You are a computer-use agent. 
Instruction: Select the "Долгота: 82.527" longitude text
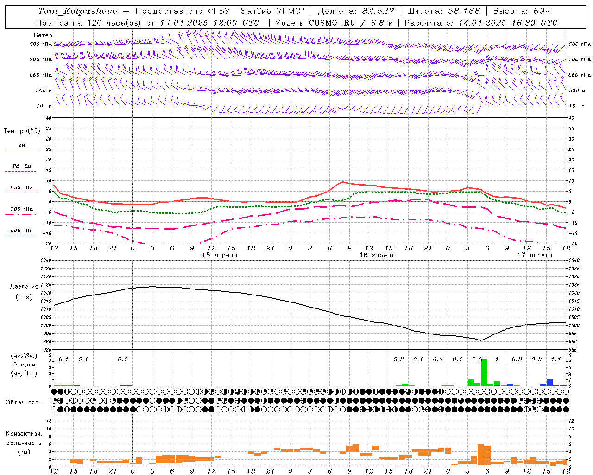[356, 11]
